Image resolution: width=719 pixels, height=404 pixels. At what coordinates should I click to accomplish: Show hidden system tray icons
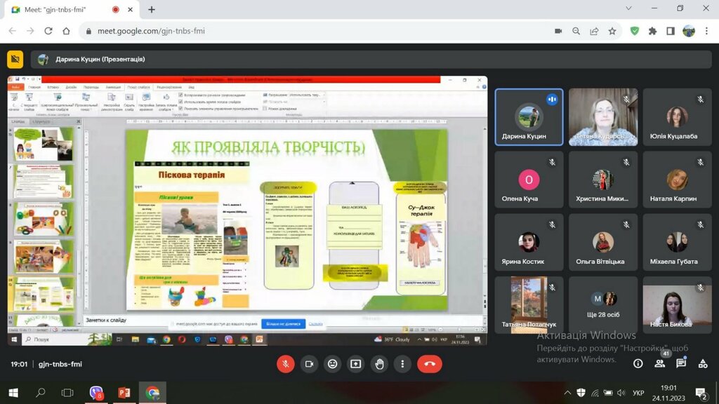coord(567,393)
